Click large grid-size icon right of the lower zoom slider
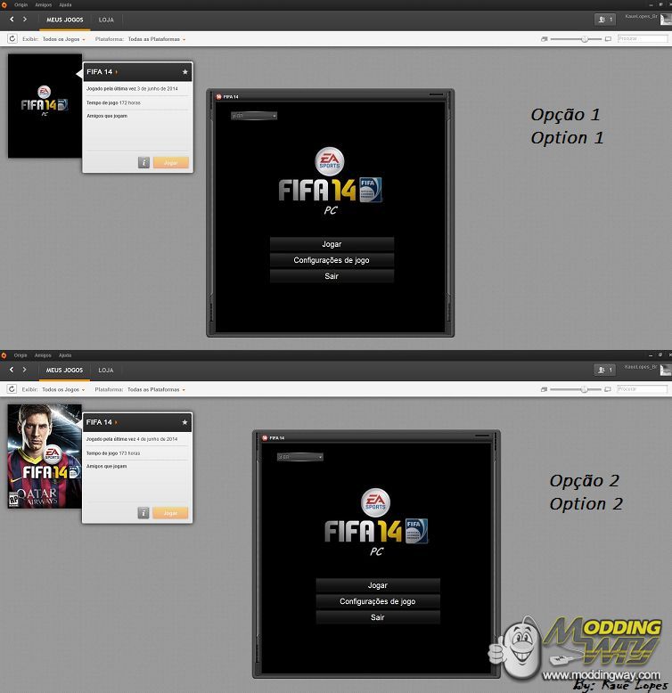Viewport: 672px width, 693px height. pyautogui.click(x=609, y=389)
